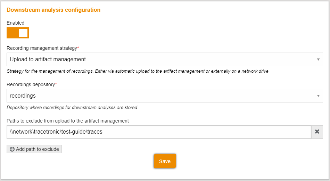Save the downstream analysis configuration

pyautogui.click(x=165, y=161)
